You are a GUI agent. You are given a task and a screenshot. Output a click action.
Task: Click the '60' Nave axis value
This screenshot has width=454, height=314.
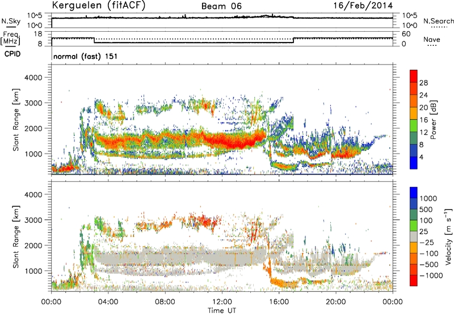pos(406,34)
